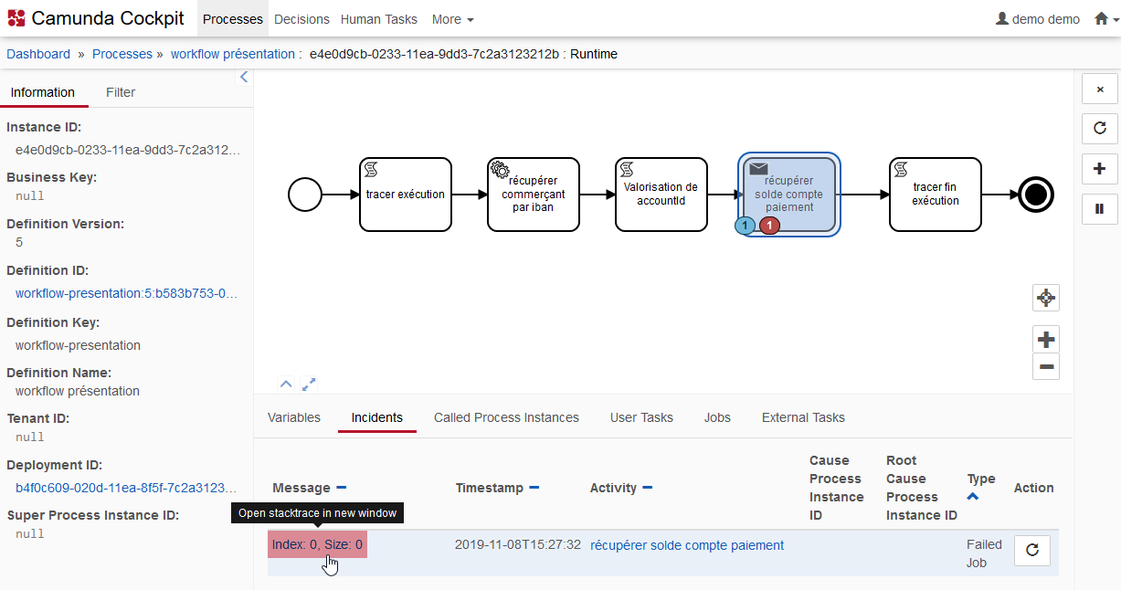The width and height of the screenshot is (1121, 590).
Task: Switch to the Filter tab
Action: [121, 92]
